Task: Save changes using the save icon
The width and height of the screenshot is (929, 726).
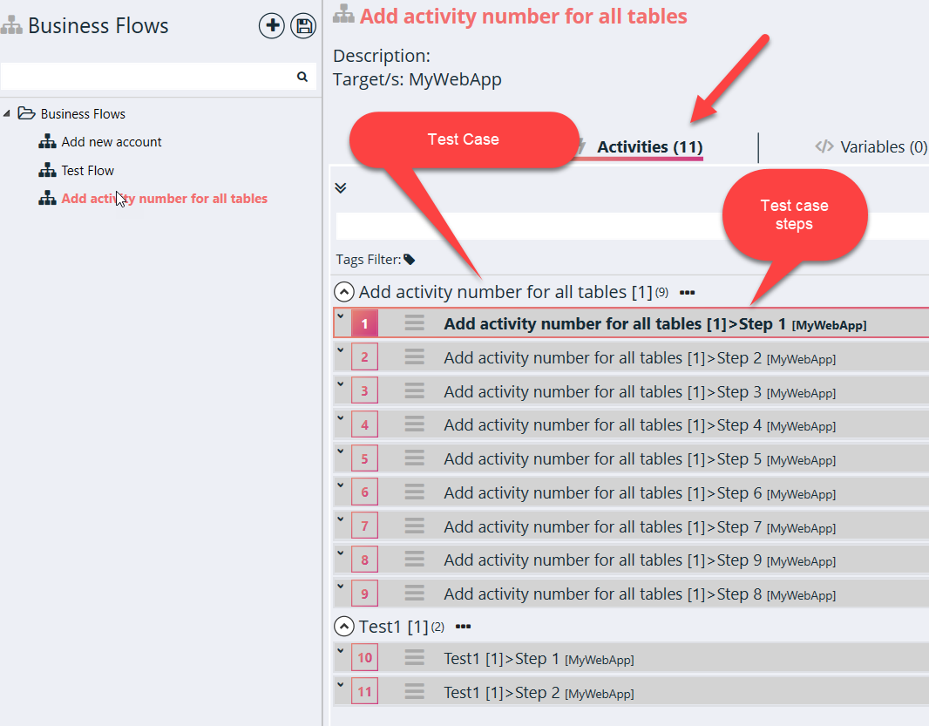Action: click(302, 25)
